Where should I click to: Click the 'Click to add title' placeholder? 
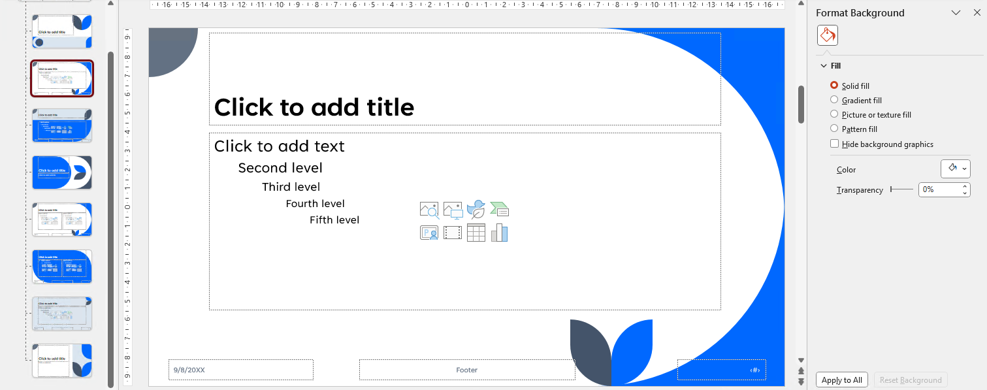464,79
